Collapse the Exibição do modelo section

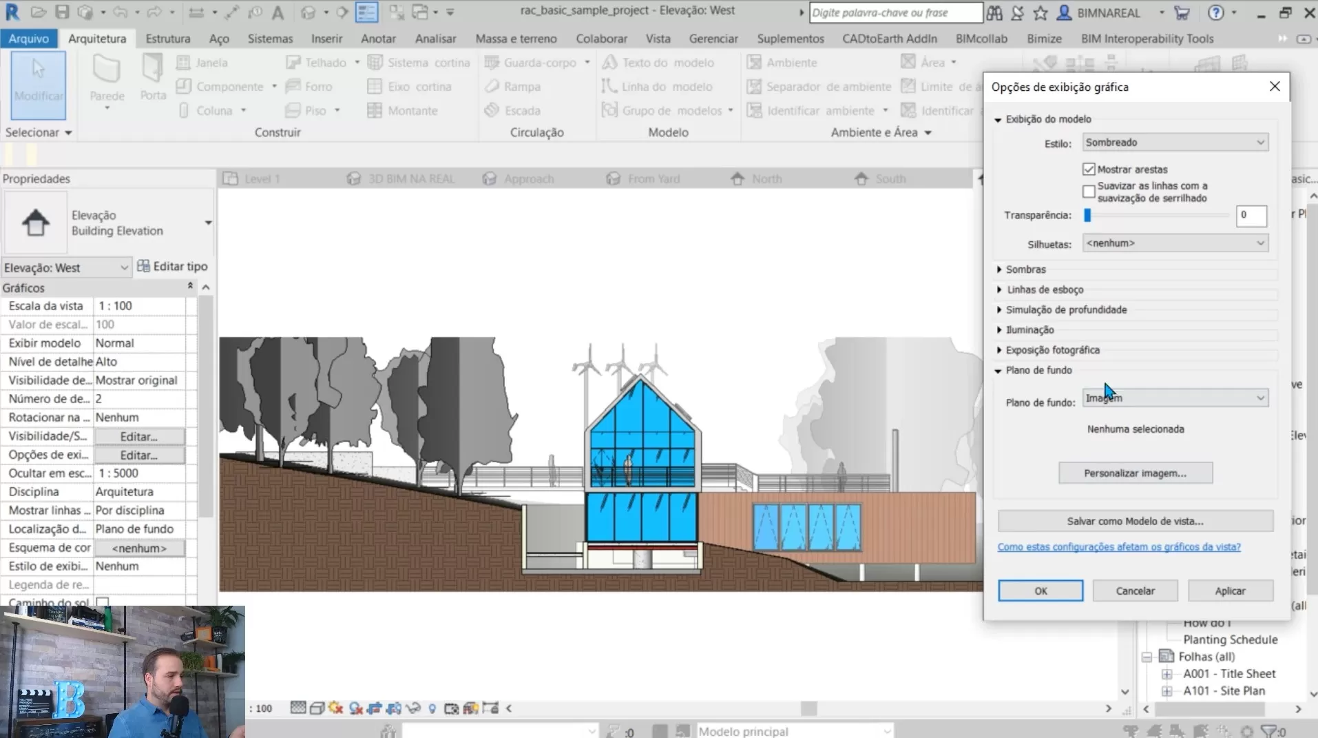pos(998,120)
